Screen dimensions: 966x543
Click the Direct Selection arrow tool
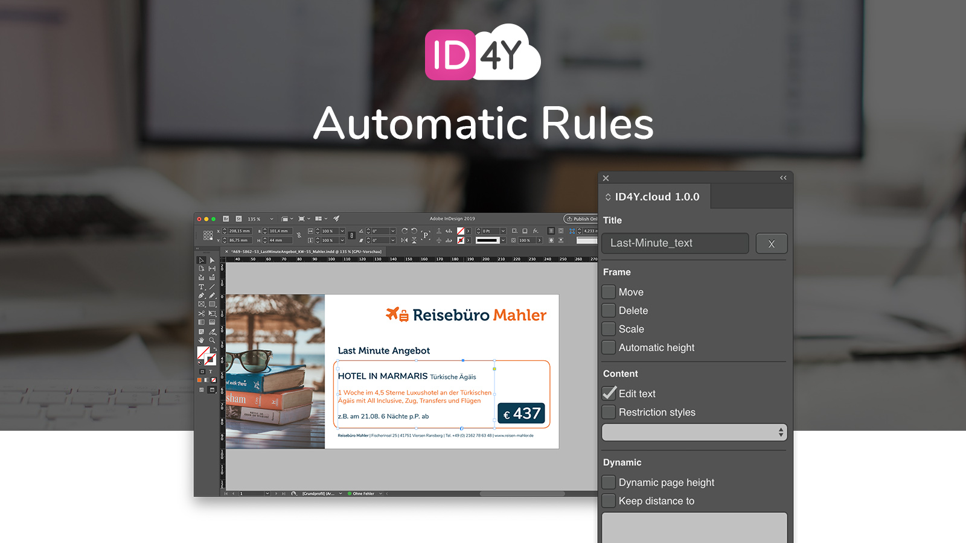pos(212,261)
